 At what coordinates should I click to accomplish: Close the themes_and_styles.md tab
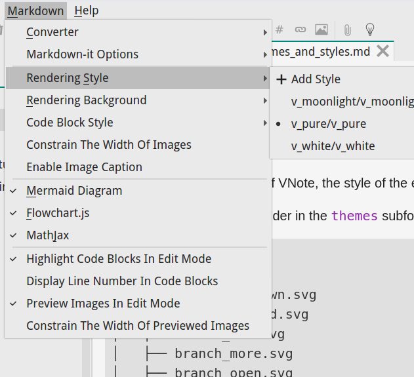coord(383,51)
